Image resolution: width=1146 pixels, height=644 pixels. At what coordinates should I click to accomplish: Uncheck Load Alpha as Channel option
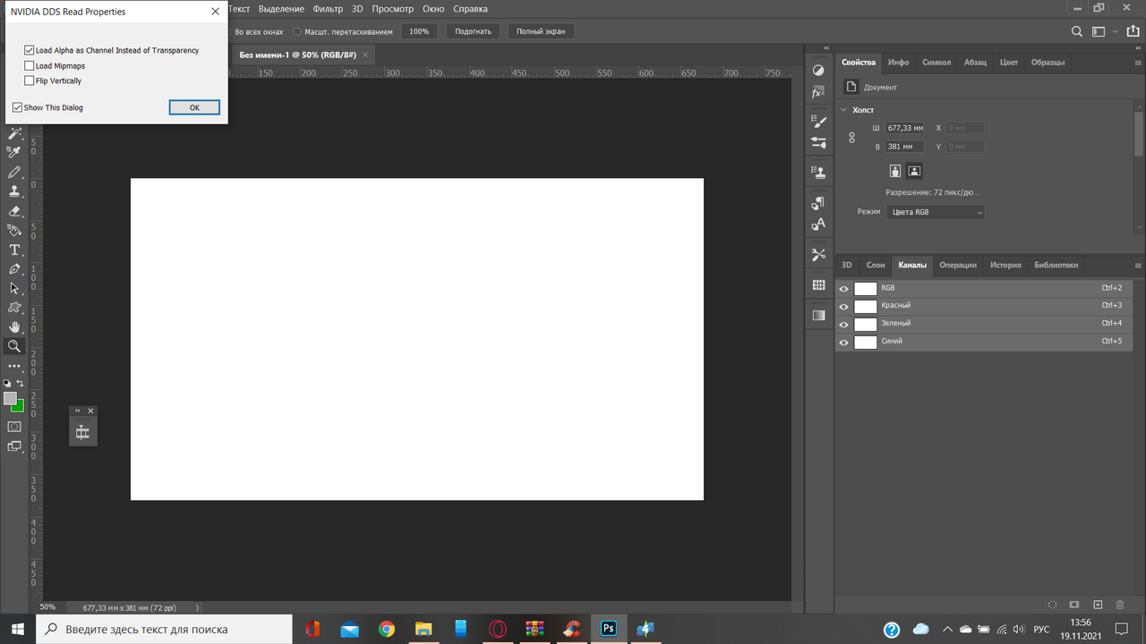(x=30, y=51)
